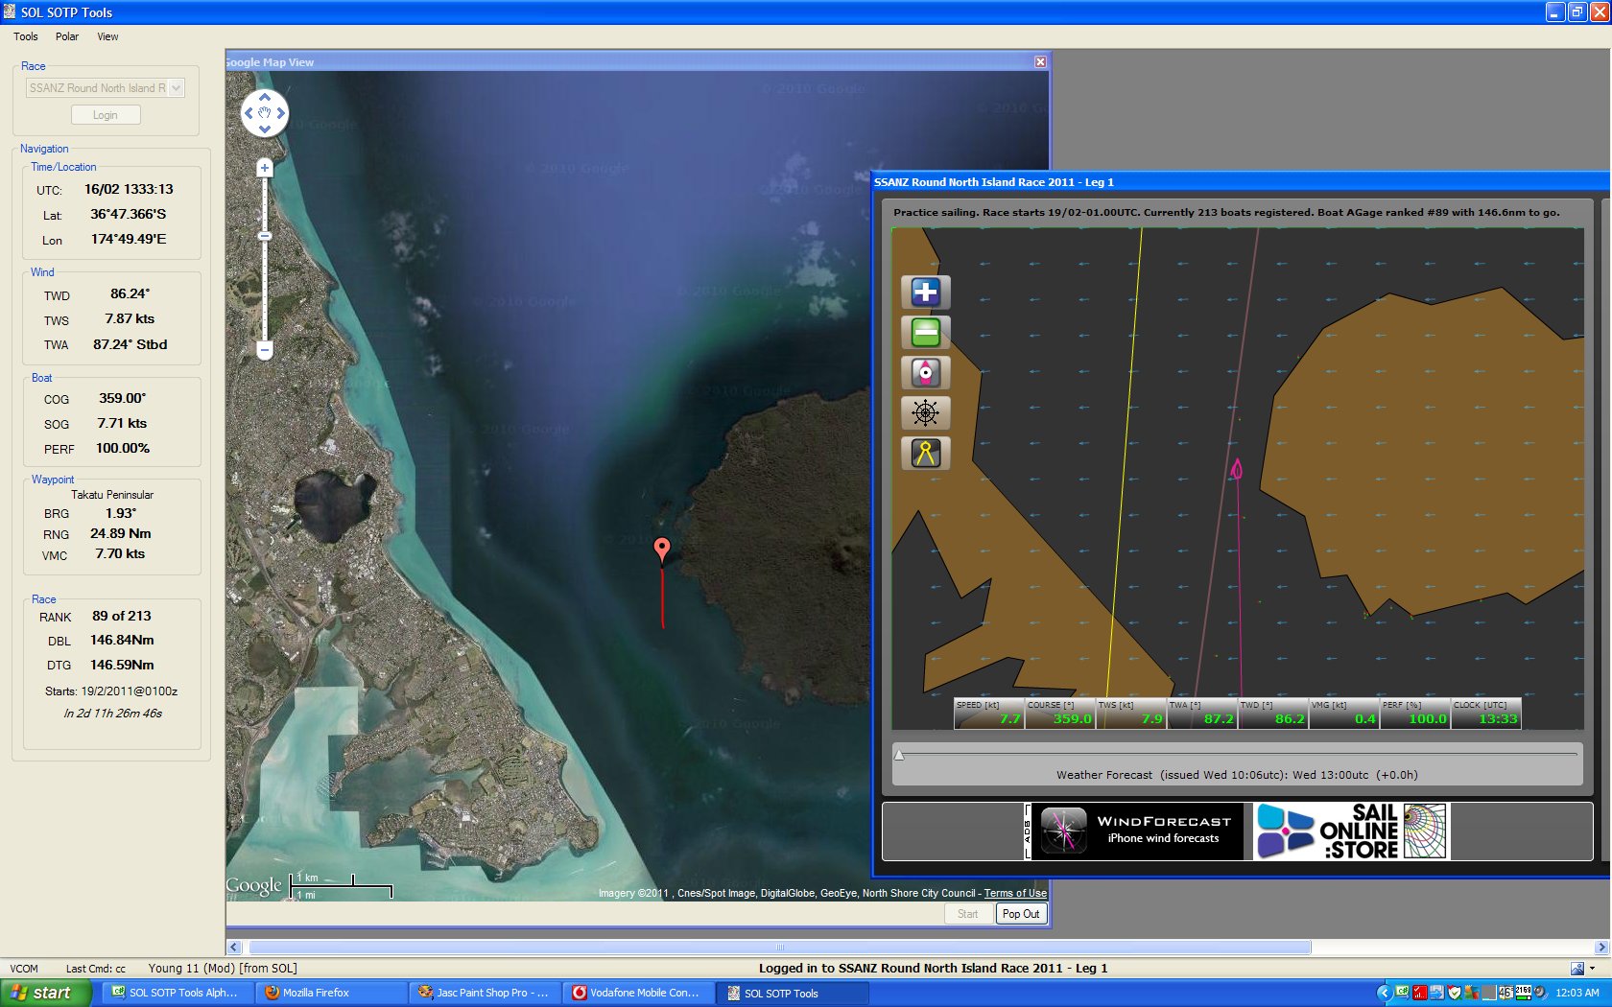Open the ship's wheel steering control
Screen dimensions: 1612x1007
tap(925, 413)
